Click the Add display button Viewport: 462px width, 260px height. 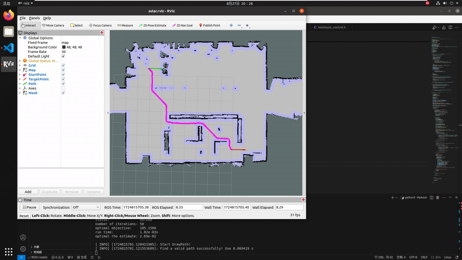point(28,192)
